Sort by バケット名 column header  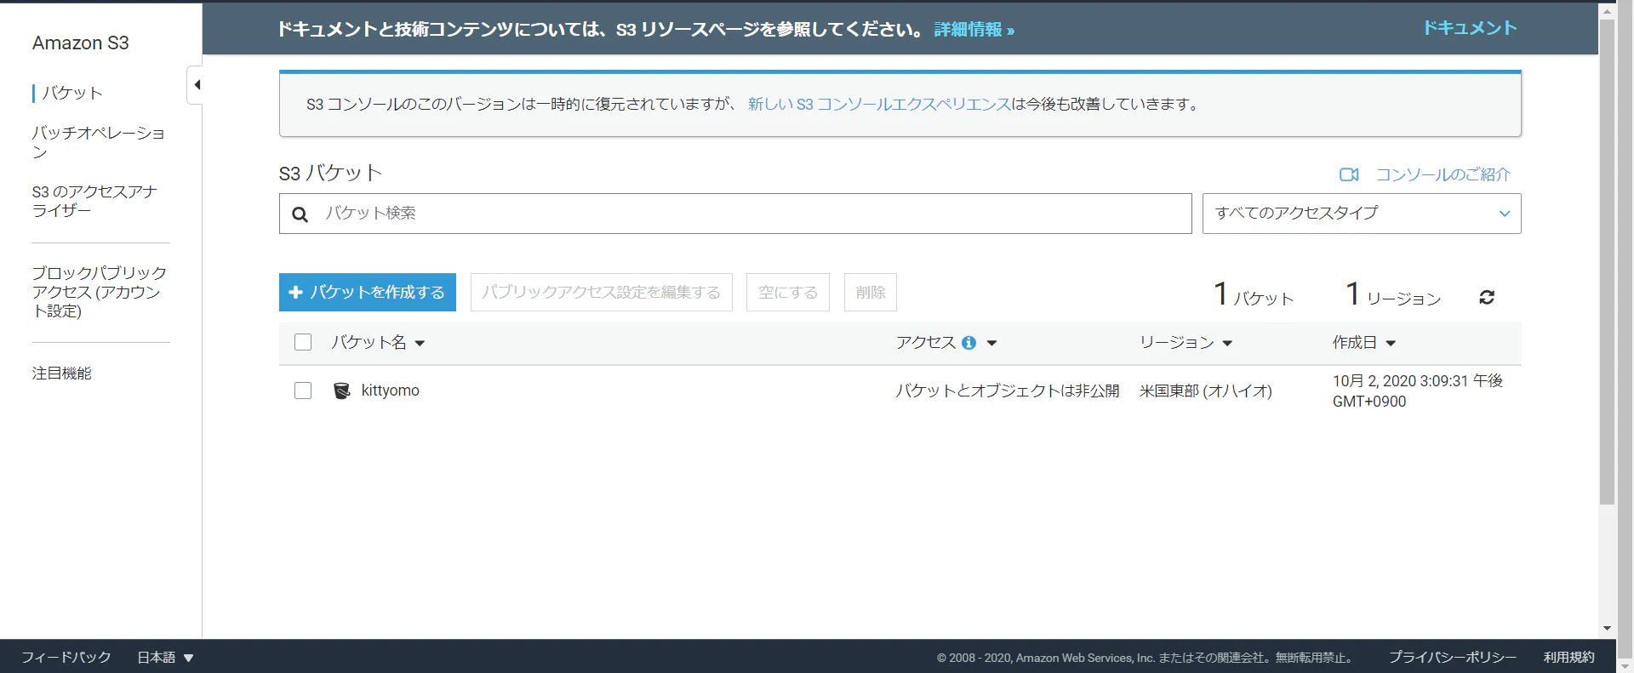coord(378,342)
